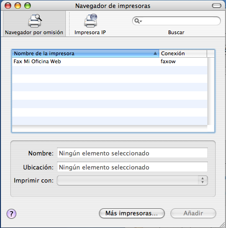Sort by Nombre de la impresora column

pyautogui.click(x=85, y=53)
